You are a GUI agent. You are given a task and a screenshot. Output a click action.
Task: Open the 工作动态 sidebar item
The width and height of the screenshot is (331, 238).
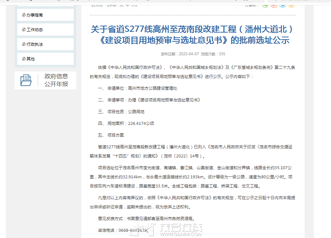pos(45,30)
